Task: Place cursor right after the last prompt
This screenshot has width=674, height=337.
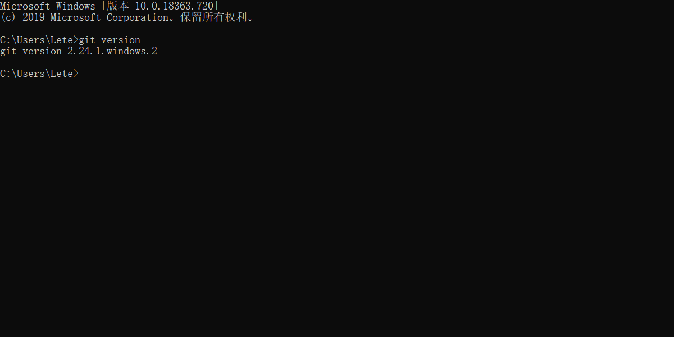Action: 81,74
